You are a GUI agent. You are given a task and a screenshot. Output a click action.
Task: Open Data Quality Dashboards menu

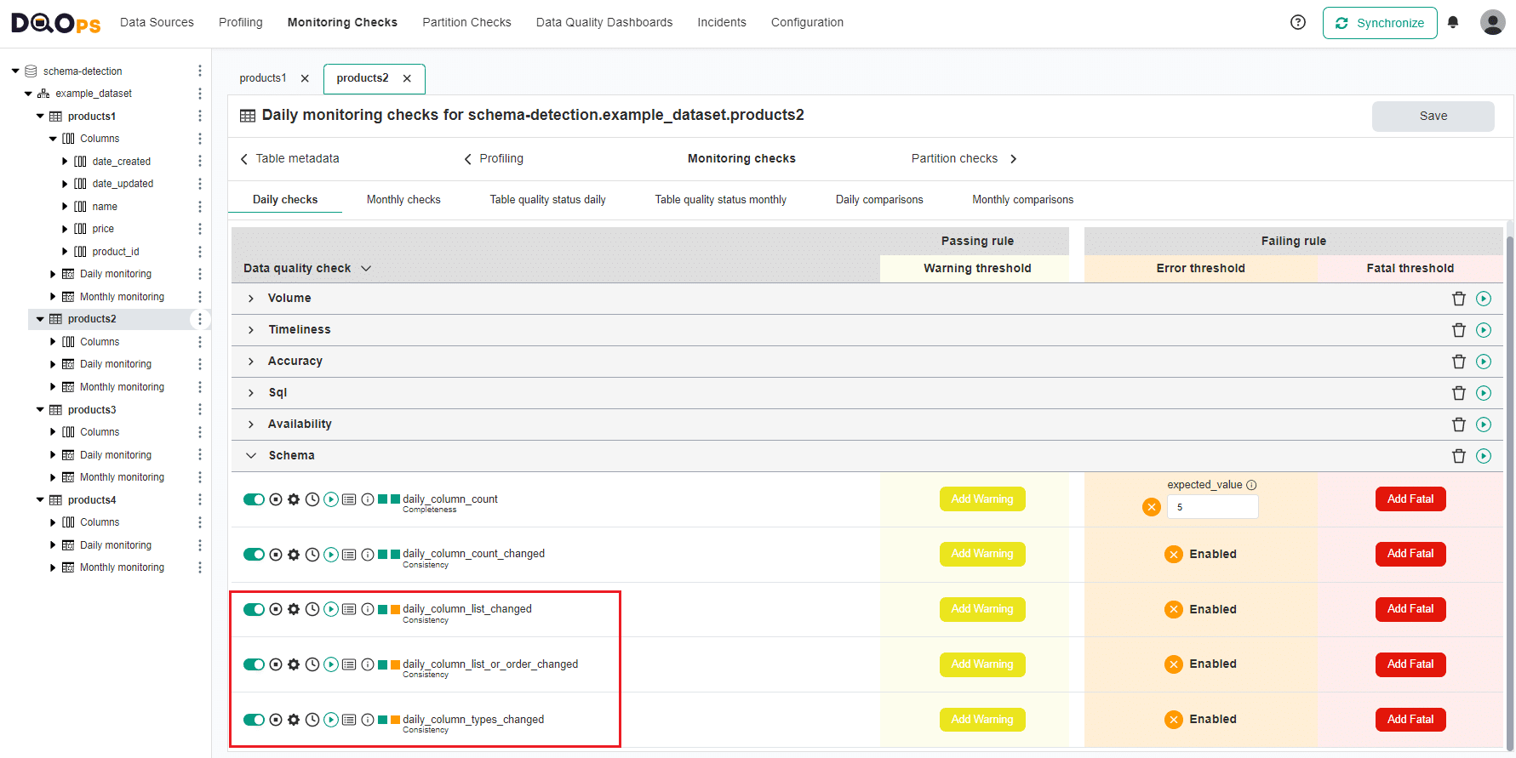tap(604, 23)
